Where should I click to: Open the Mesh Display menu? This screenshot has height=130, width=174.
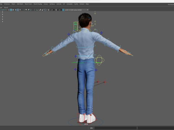38,4
